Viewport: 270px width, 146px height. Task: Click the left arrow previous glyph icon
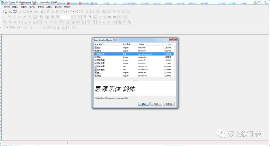tap(120, 17)
